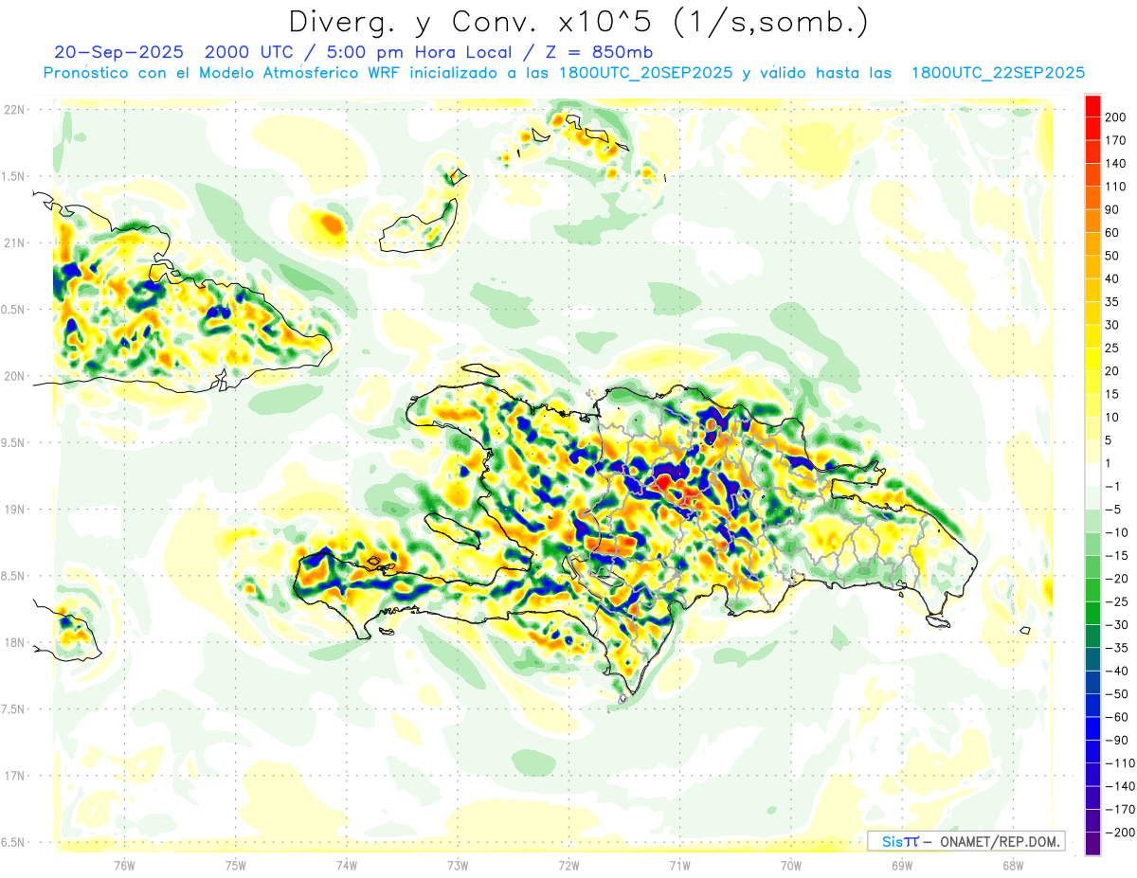Click the "71W" longitude label
The height and width of the screenshot is (878, 1137).
[x=679, y=865]
